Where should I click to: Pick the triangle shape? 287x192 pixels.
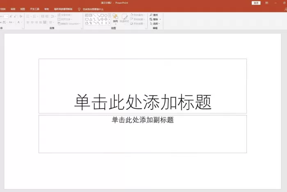point(91,19)
